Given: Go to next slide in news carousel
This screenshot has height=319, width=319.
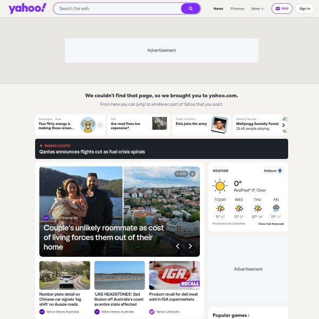Looking at the screenshot, I should [x=190, y=246].
